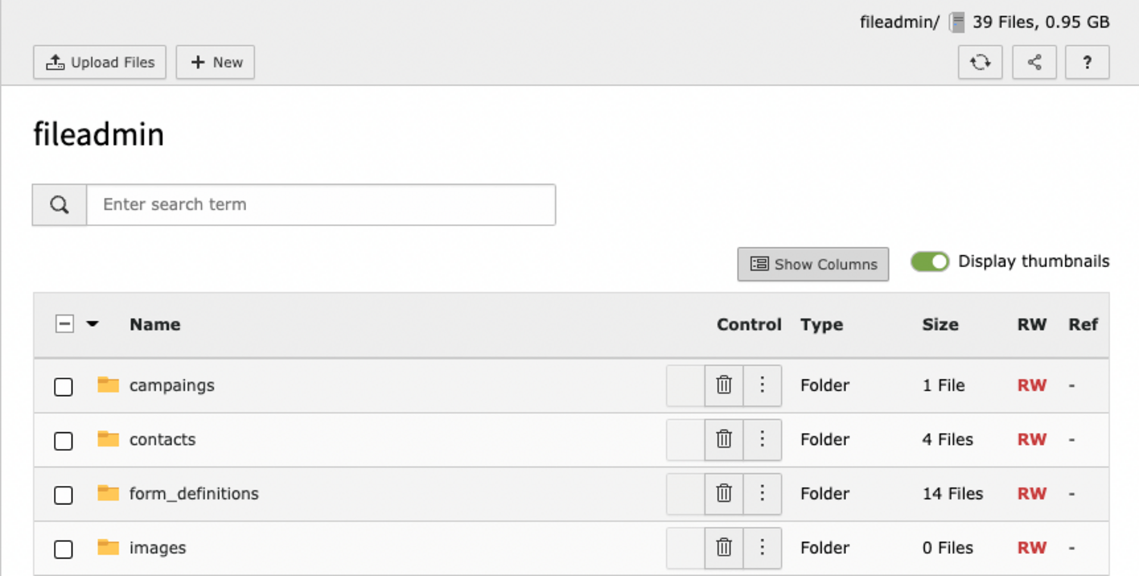The height and width of the screenshot is (576, 1139).
Task: Click the columns icon on Show Columns
Action: click(760, 264)
